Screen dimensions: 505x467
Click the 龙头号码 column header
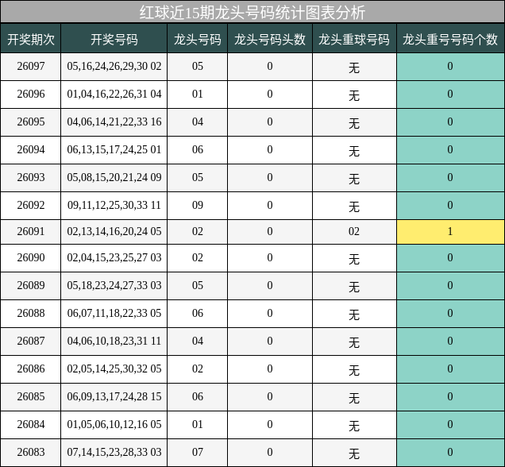pos(198,39)
